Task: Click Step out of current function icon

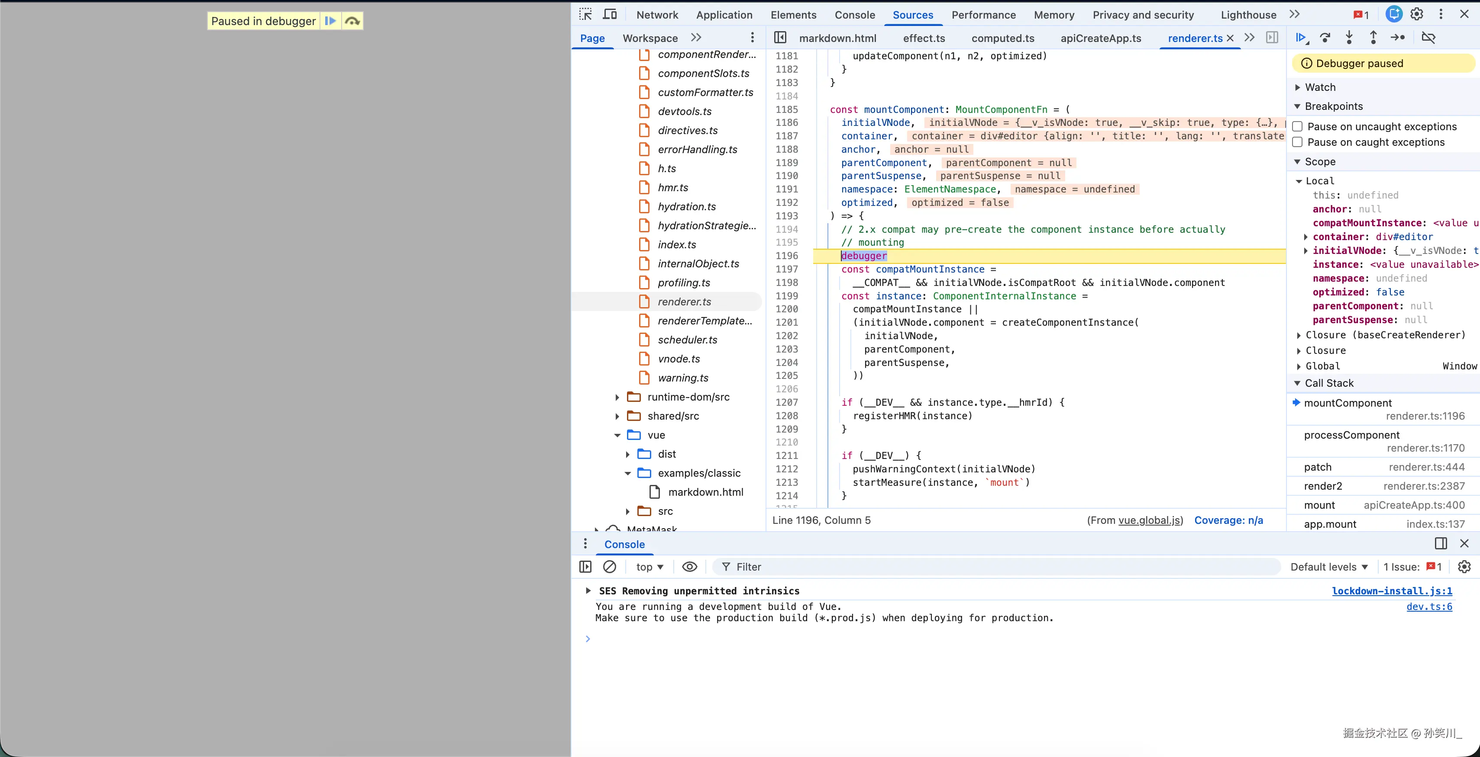Action: click(1373, 38)
